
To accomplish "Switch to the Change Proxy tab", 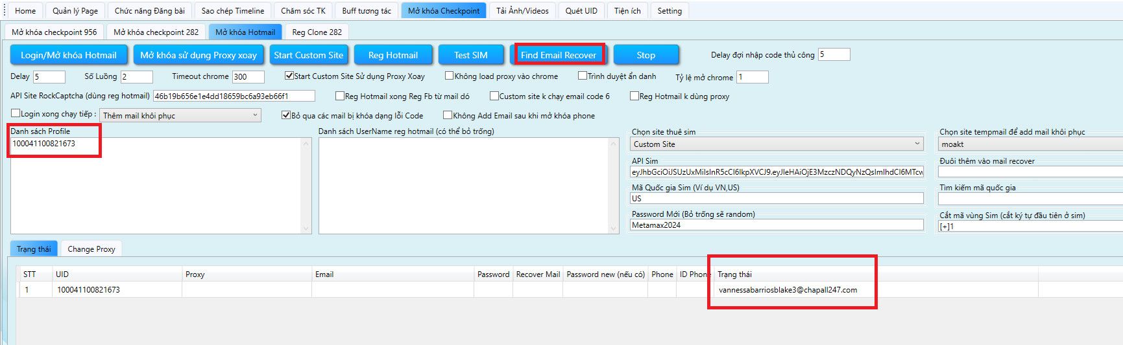I will (x=91, y=249).
